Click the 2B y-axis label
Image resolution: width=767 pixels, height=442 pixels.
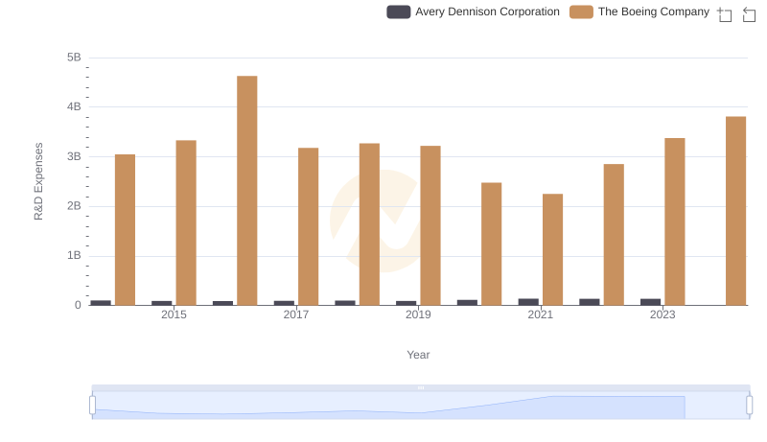[x=74, y=206]
